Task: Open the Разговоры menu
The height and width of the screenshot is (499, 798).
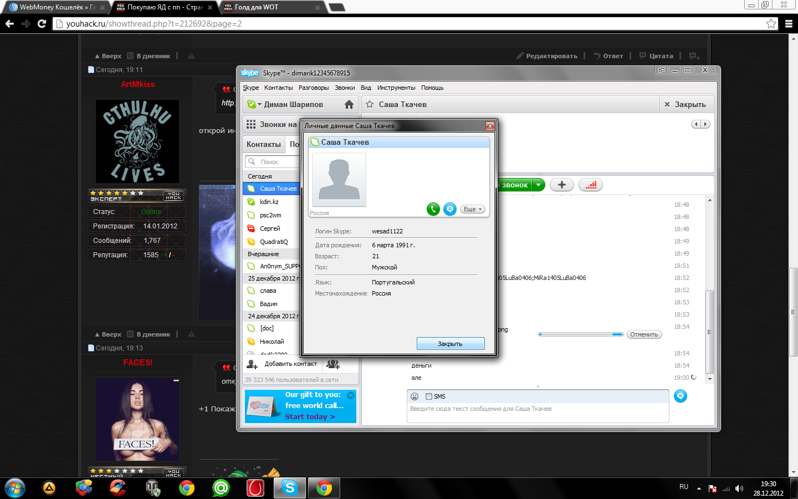Action: [x=314, y=88]
